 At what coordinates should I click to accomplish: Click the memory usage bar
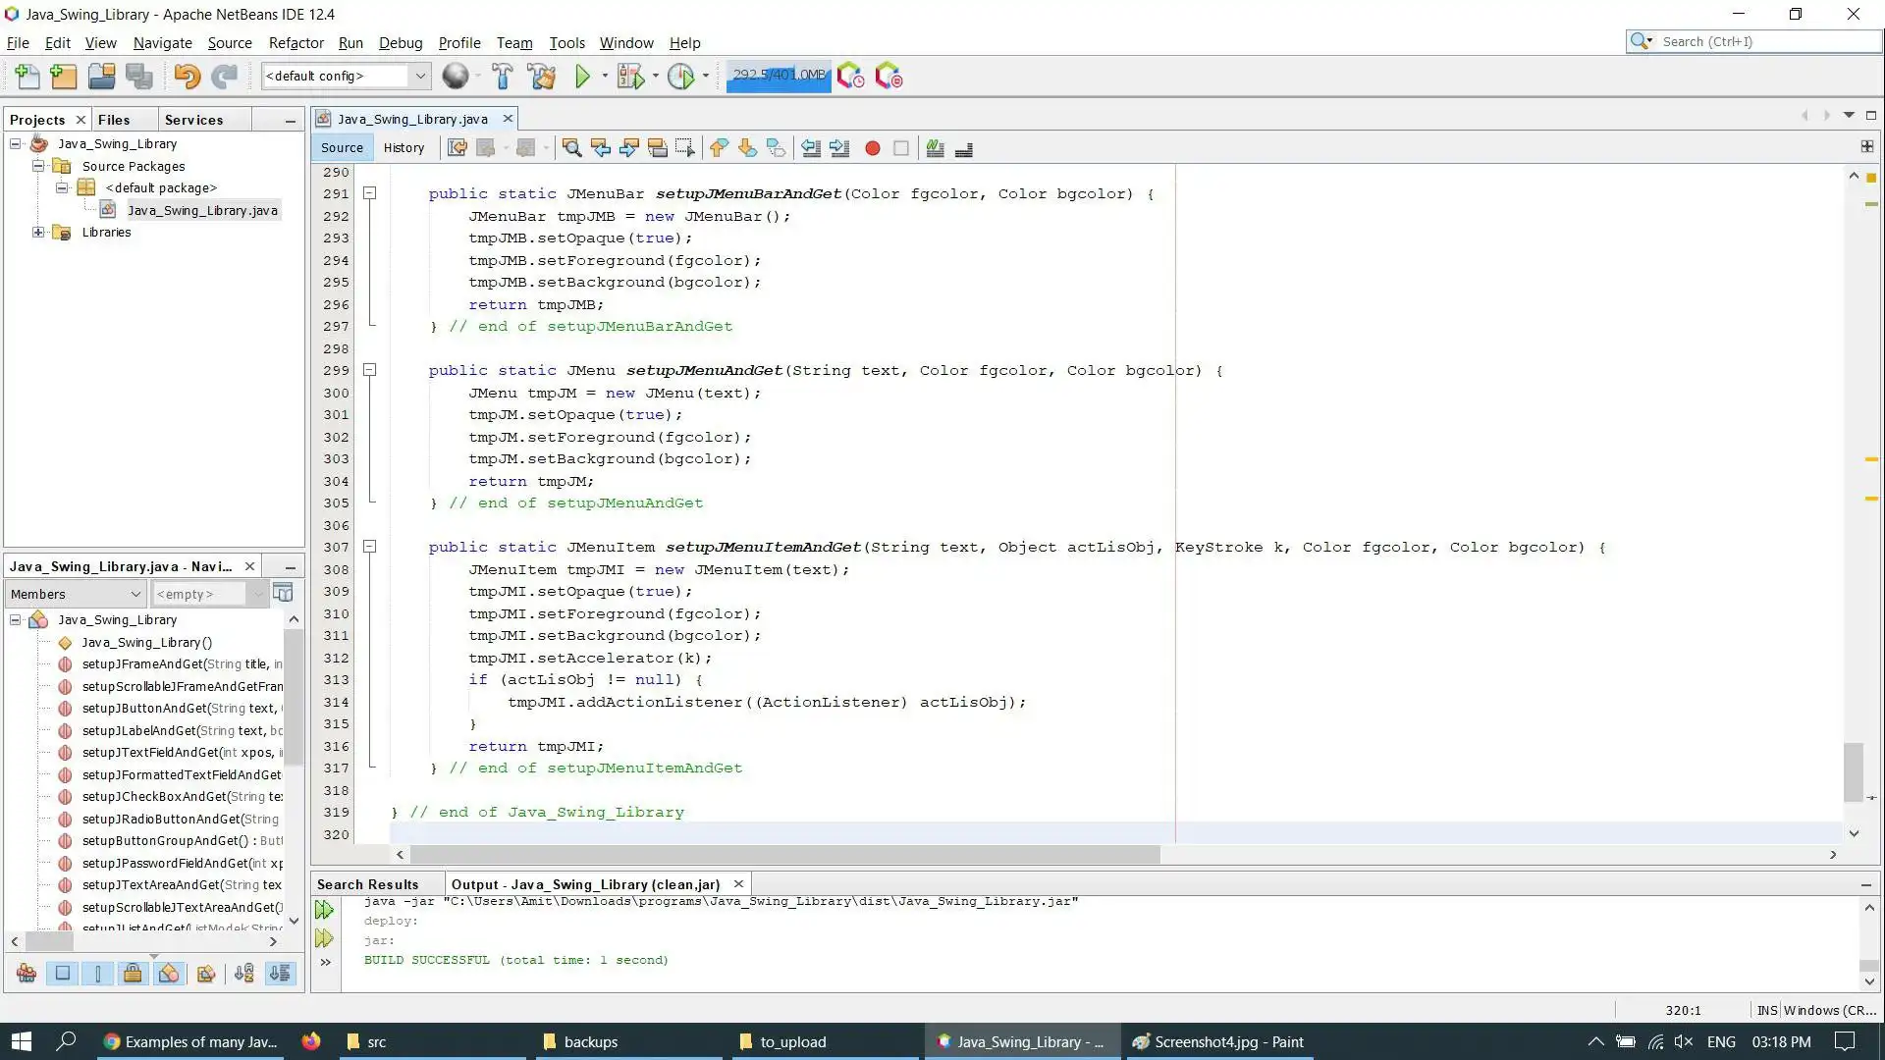pyautogui.click(x=779, y=76)
